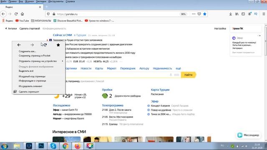Image resolution: width=267 pixels, height=150 pixels.
Task: Save page with the Pocket icon
Action: point(199,14)
